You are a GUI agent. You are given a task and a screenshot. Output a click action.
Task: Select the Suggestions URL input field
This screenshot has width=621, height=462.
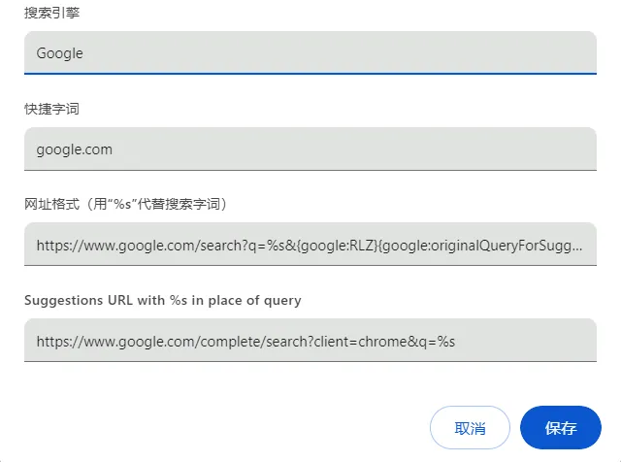click(x=310, y=341)
